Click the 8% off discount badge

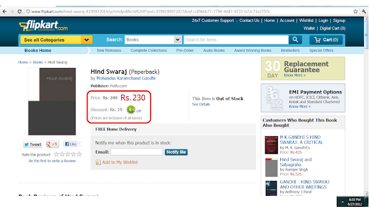(x=131, y=109)
